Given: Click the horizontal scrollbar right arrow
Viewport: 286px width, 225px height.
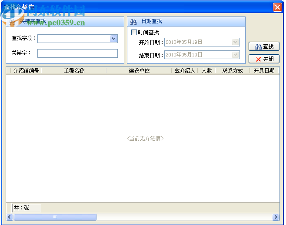Looking at the screenshot, I should click(276, 217).
